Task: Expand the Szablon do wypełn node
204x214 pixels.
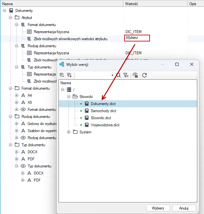Action: tap(16, 130)
